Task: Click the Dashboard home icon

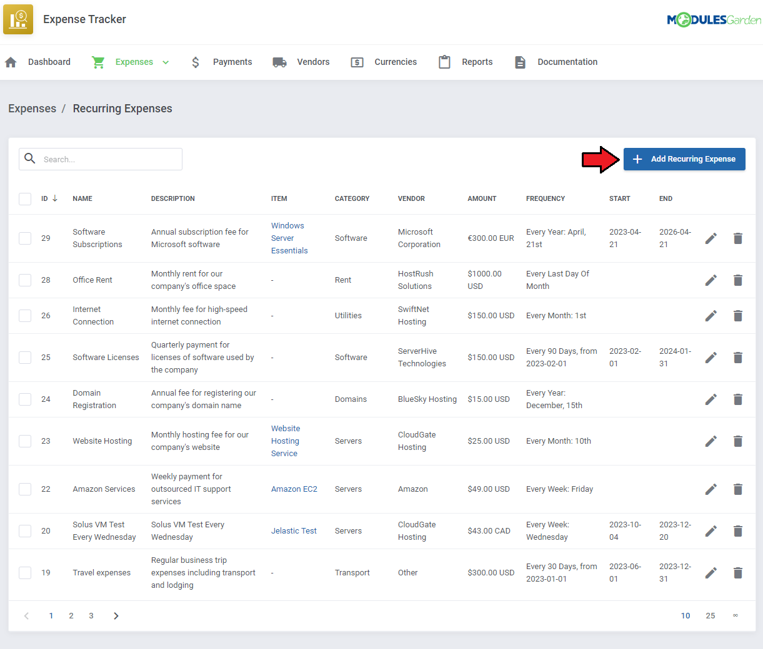Action: click(11, 62)
